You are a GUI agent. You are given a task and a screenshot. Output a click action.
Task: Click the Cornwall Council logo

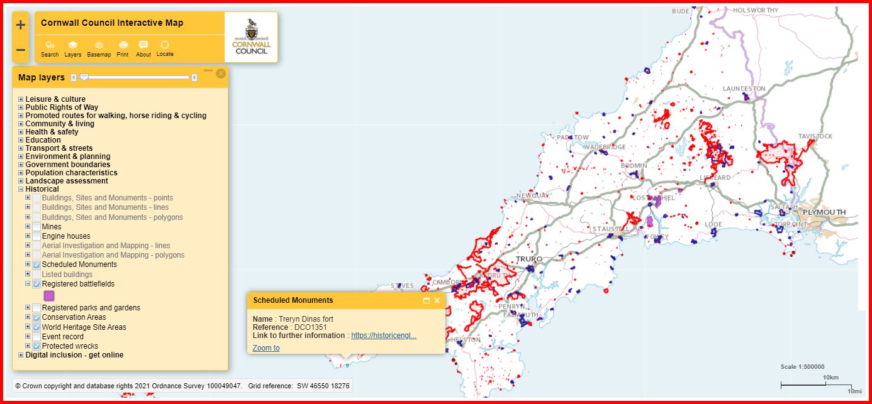click(250, 36)
